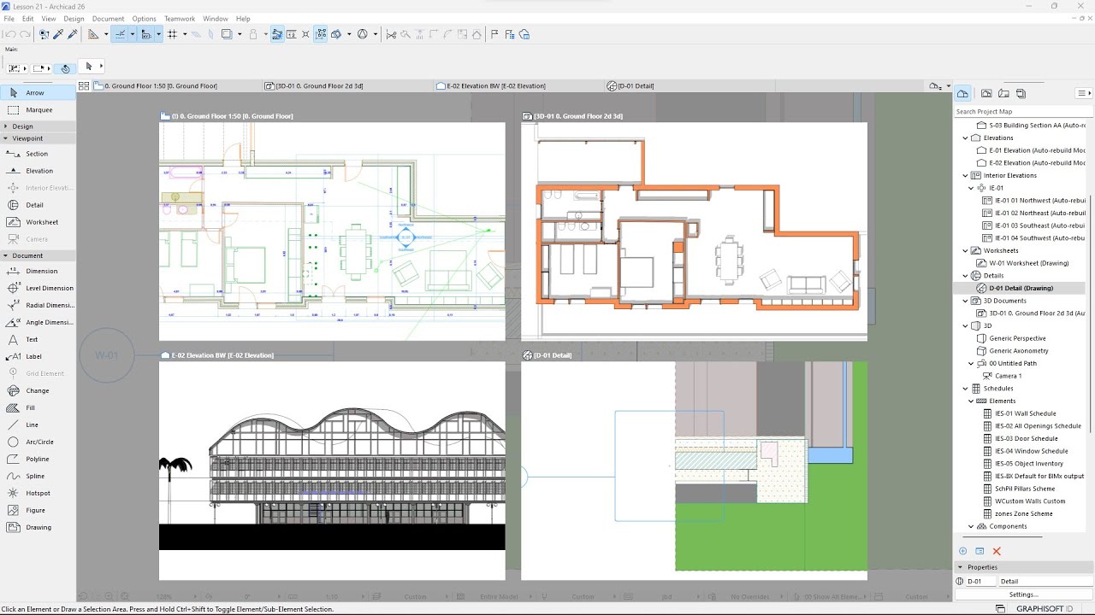Select the Radial Dimension tool
The height and width of the screenshot is (615, 1095).
click(38, 305)
